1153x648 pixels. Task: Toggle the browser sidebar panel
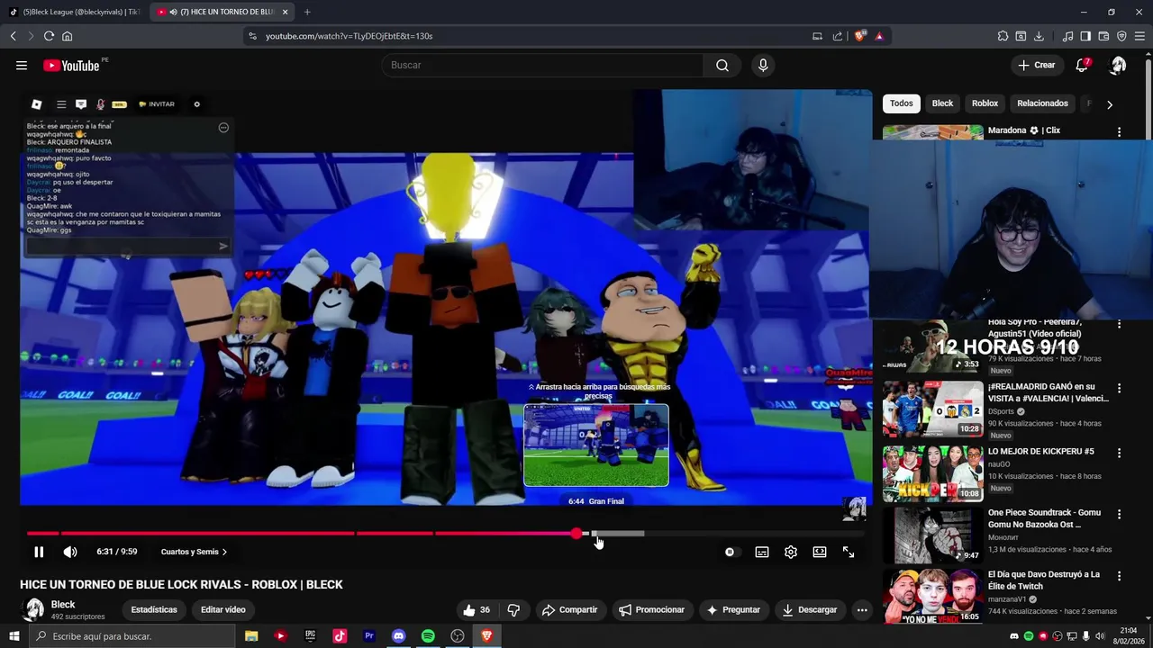click(1085, 36)
